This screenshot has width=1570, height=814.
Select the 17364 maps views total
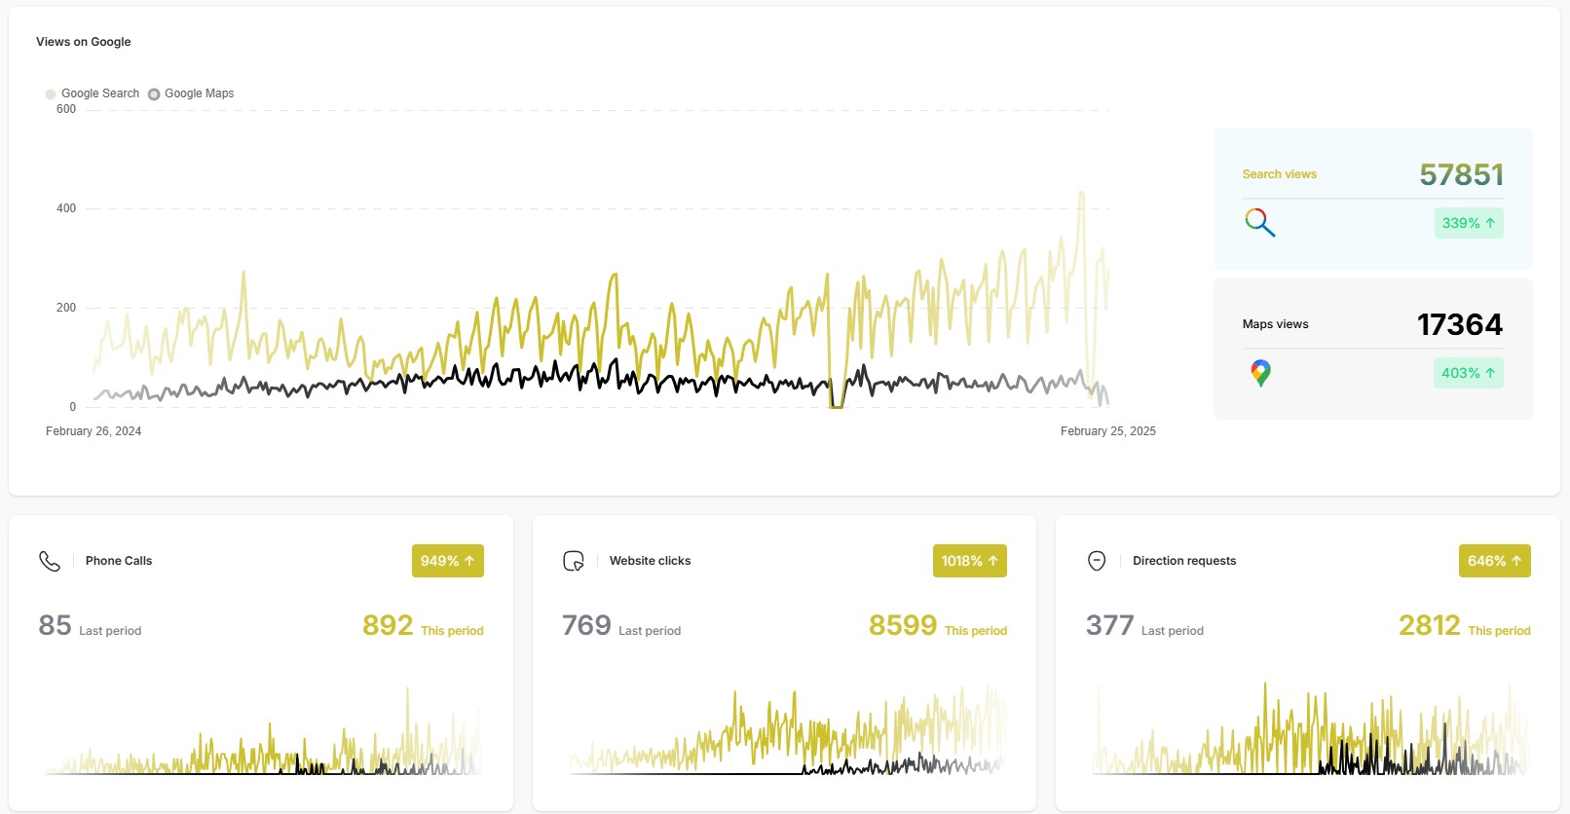pos(1459,325)
